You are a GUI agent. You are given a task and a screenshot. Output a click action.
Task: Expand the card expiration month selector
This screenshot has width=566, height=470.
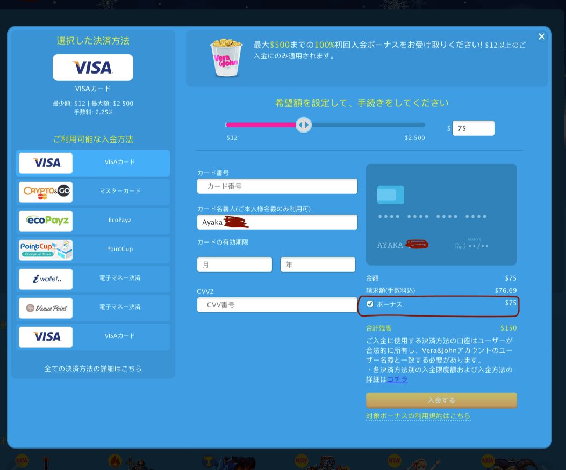(x=234, y=264)
